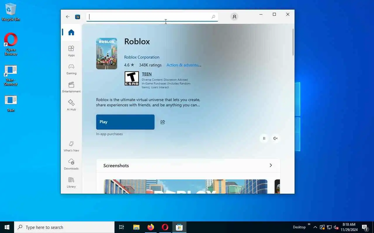Launch Firefox from the taskbar
This screenshot has height=233, width=374.
tap(151, 227)
